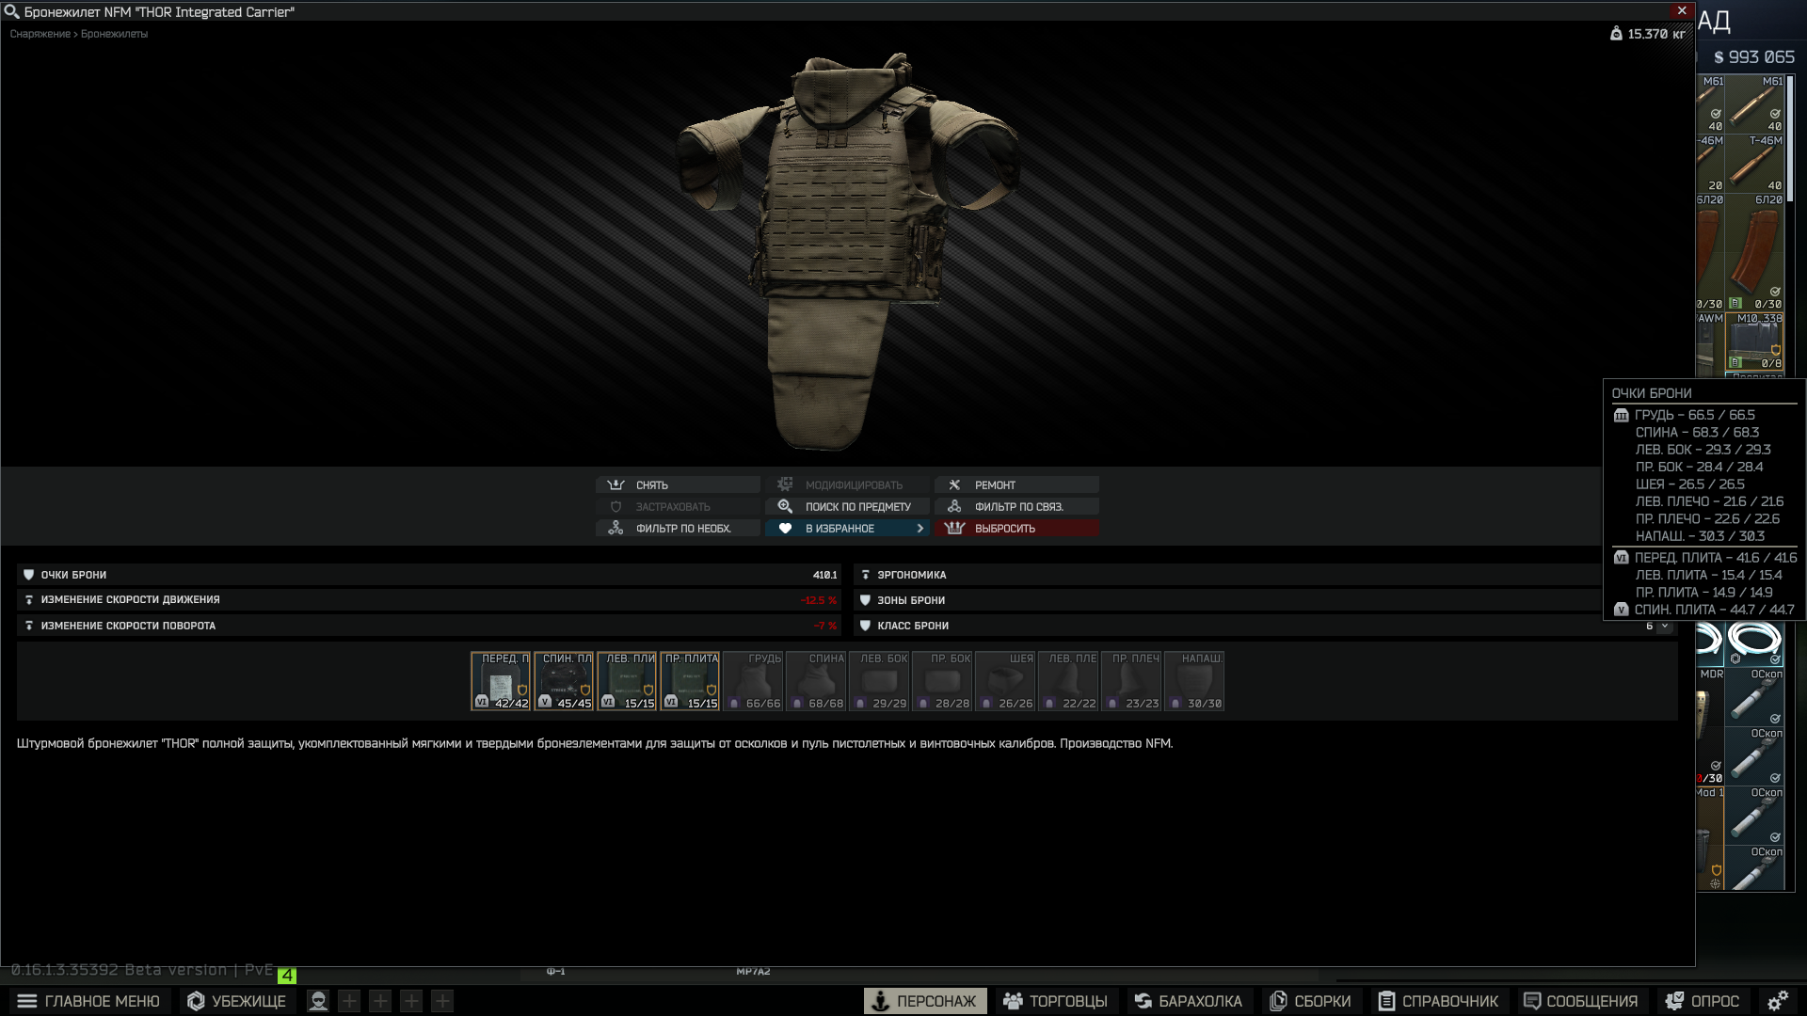Viewport: 1807px width, 1016px height.
Task: Select the right plate slot ПР. ПЛИТА
Action: 690,681
